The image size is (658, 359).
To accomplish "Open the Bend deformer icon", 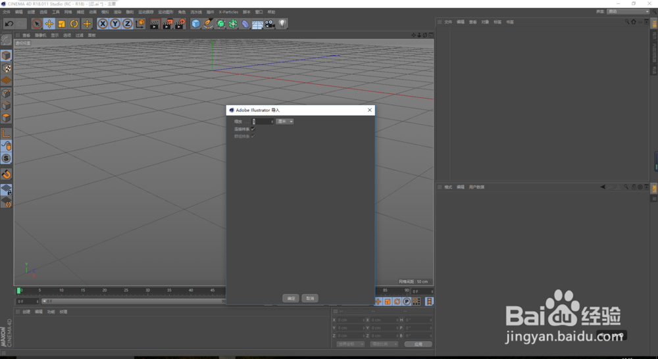I will click(245, 24).
